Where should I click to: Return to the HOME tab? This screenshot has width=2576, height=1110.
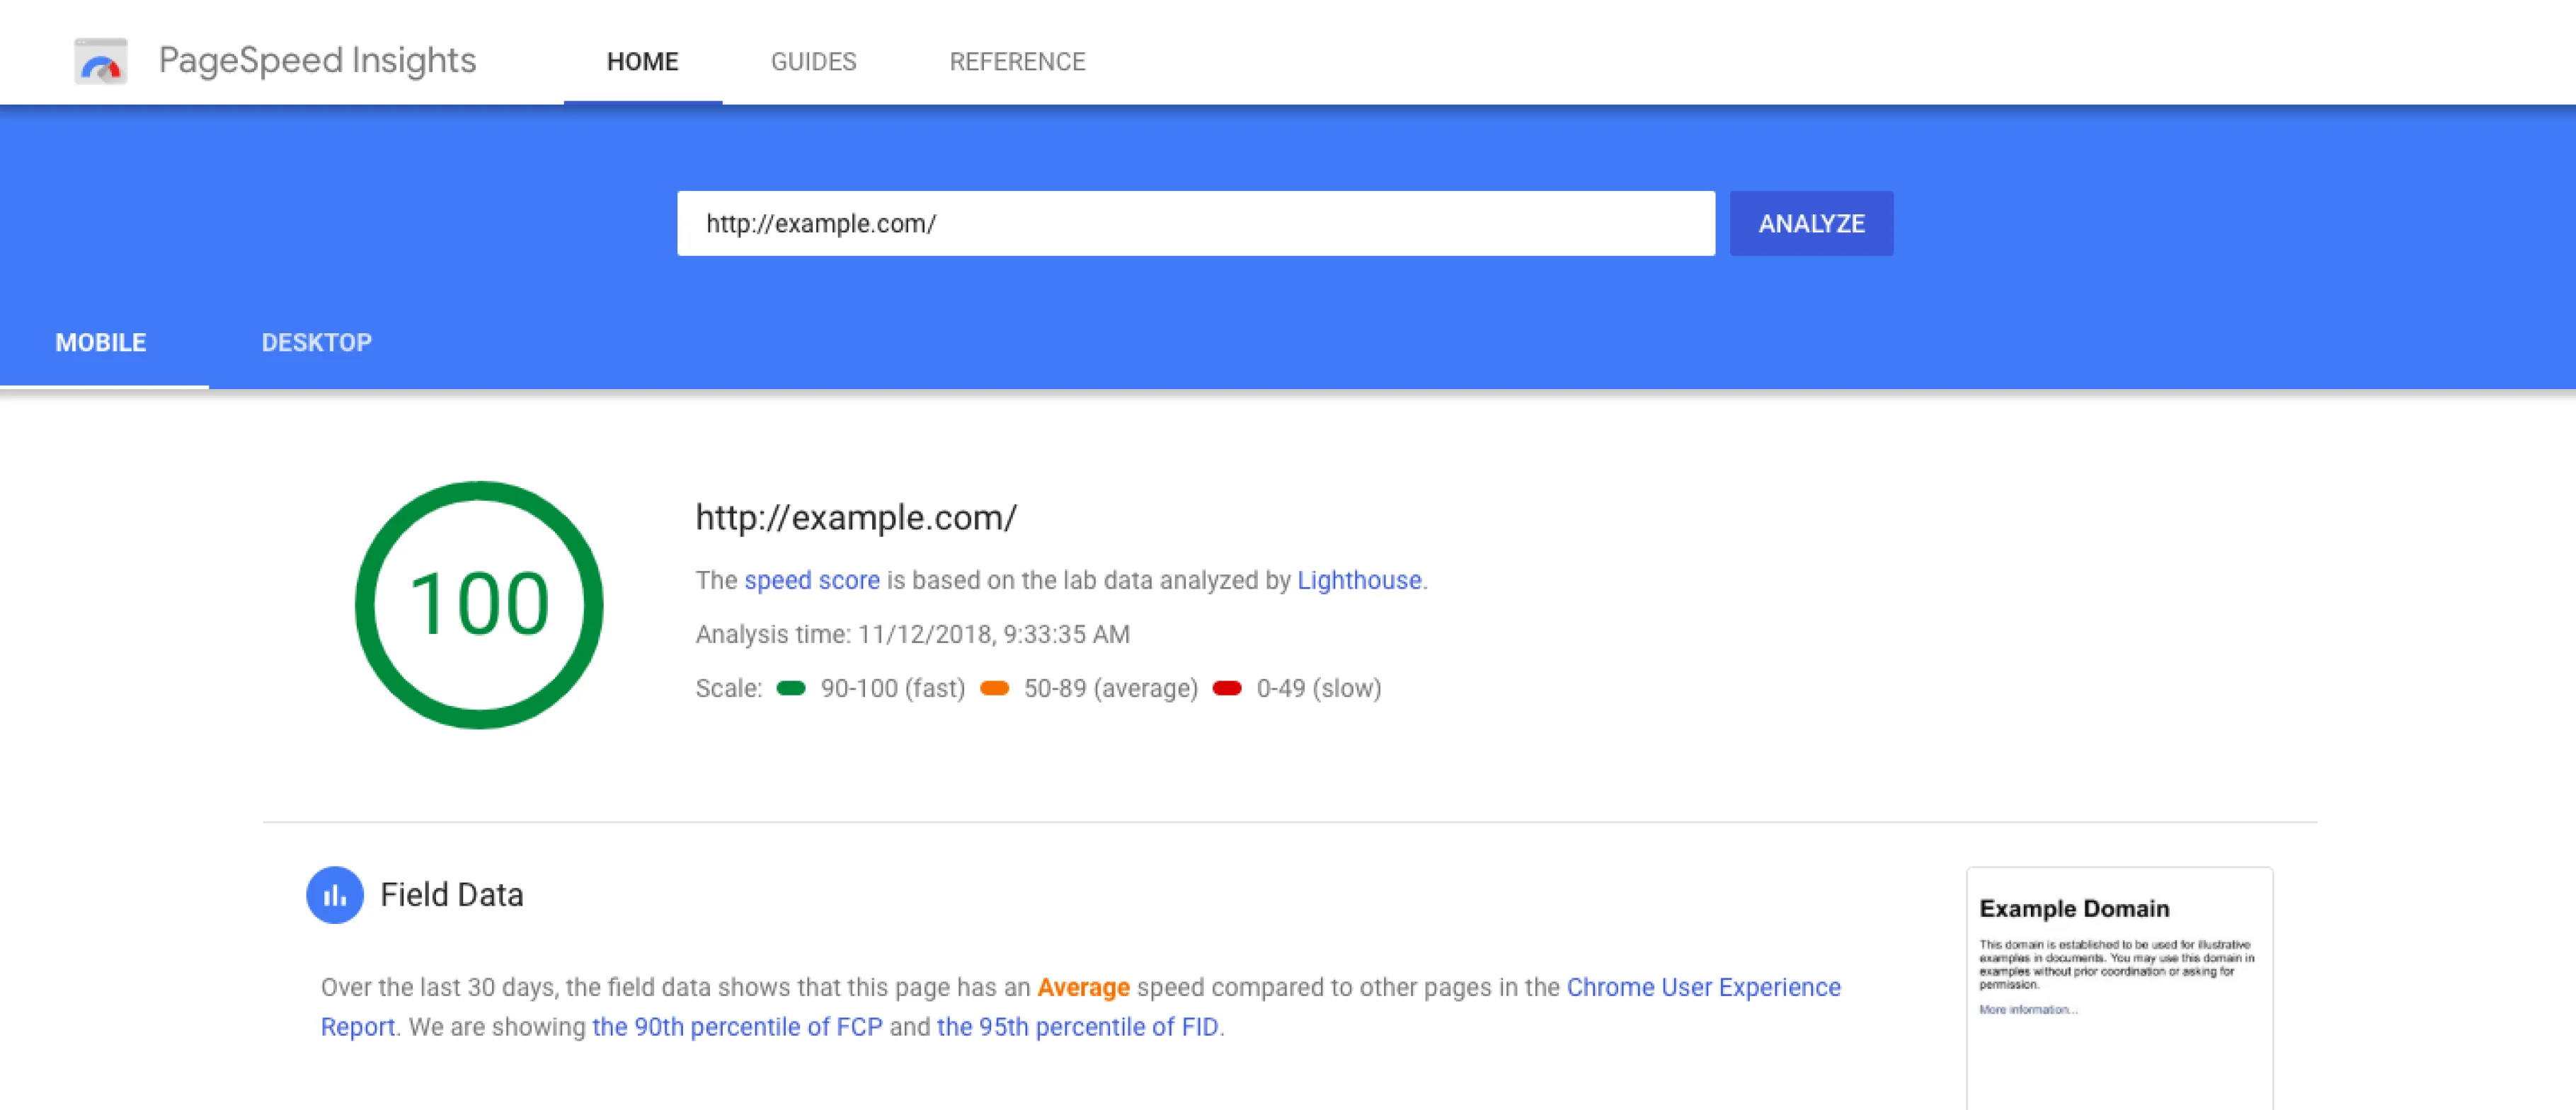coord(642,61)
